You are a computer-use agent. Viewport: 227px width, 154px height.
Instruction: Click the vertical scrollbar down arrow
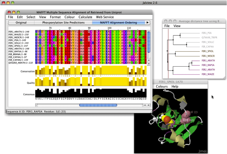pyautogui.click(x=149, y=63)
